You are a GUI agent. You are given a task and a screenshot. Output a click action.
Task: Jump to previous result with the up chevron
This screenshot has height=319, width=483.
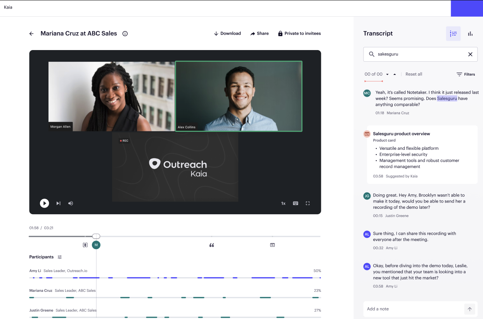tap(395, 74)
